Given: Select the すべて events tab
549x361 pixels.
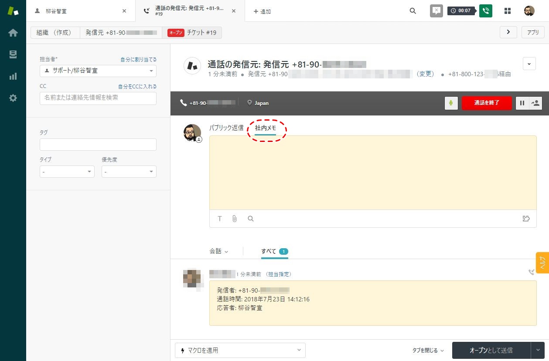Looking at the screenshot, I should coord(275,251).
